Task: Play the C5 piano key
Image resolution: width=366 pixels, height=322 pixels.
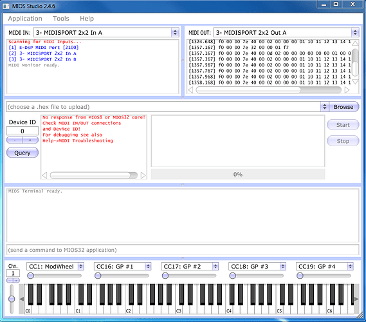Action: pos(279,310)
